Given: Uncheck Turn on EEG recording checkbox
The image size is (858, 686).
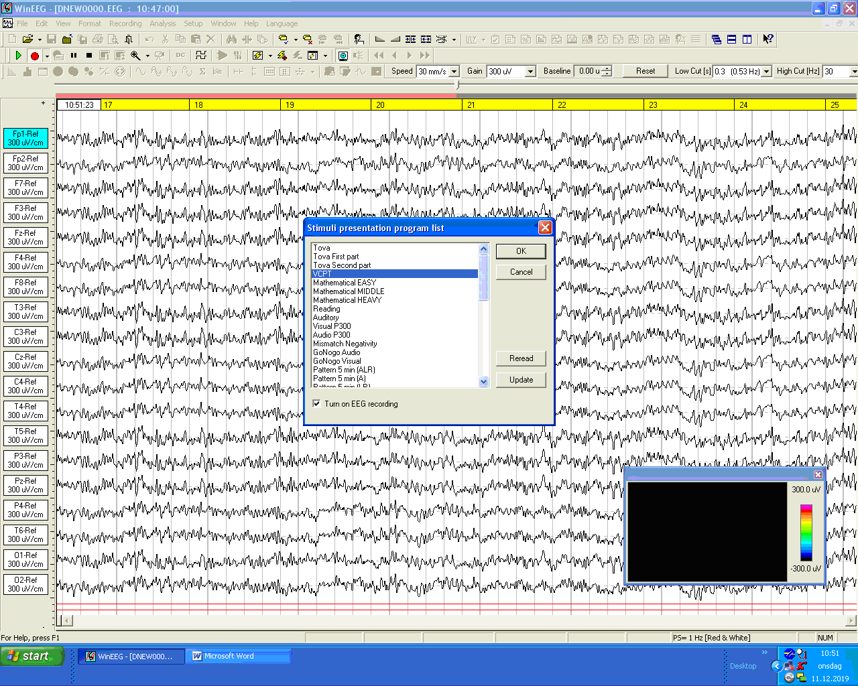Looking at the screenshot, I should [317, 403].
